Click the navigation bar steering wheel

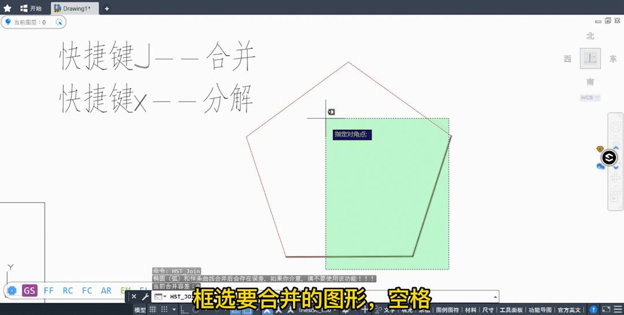(616, 127)
